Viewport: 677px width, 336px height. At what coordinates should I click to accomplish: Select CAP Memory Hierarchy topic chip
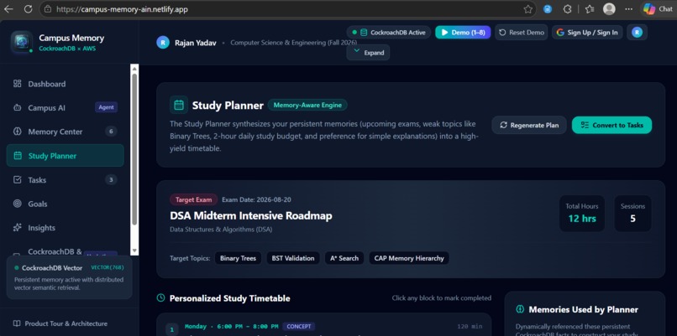tap(409, 258)
